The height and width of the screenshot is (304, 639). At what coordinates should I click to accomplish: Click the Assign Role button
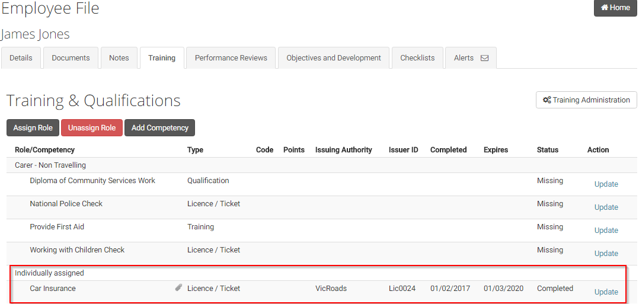tap(33, 128)
